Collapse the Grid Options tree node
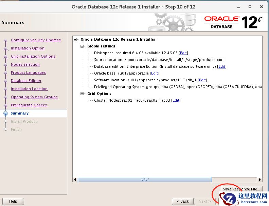 tap(82, 94)
